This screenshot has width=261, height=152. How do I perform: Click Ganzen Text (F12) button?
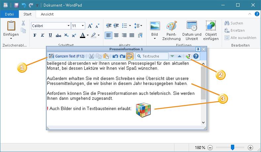[x=66, y=57]
